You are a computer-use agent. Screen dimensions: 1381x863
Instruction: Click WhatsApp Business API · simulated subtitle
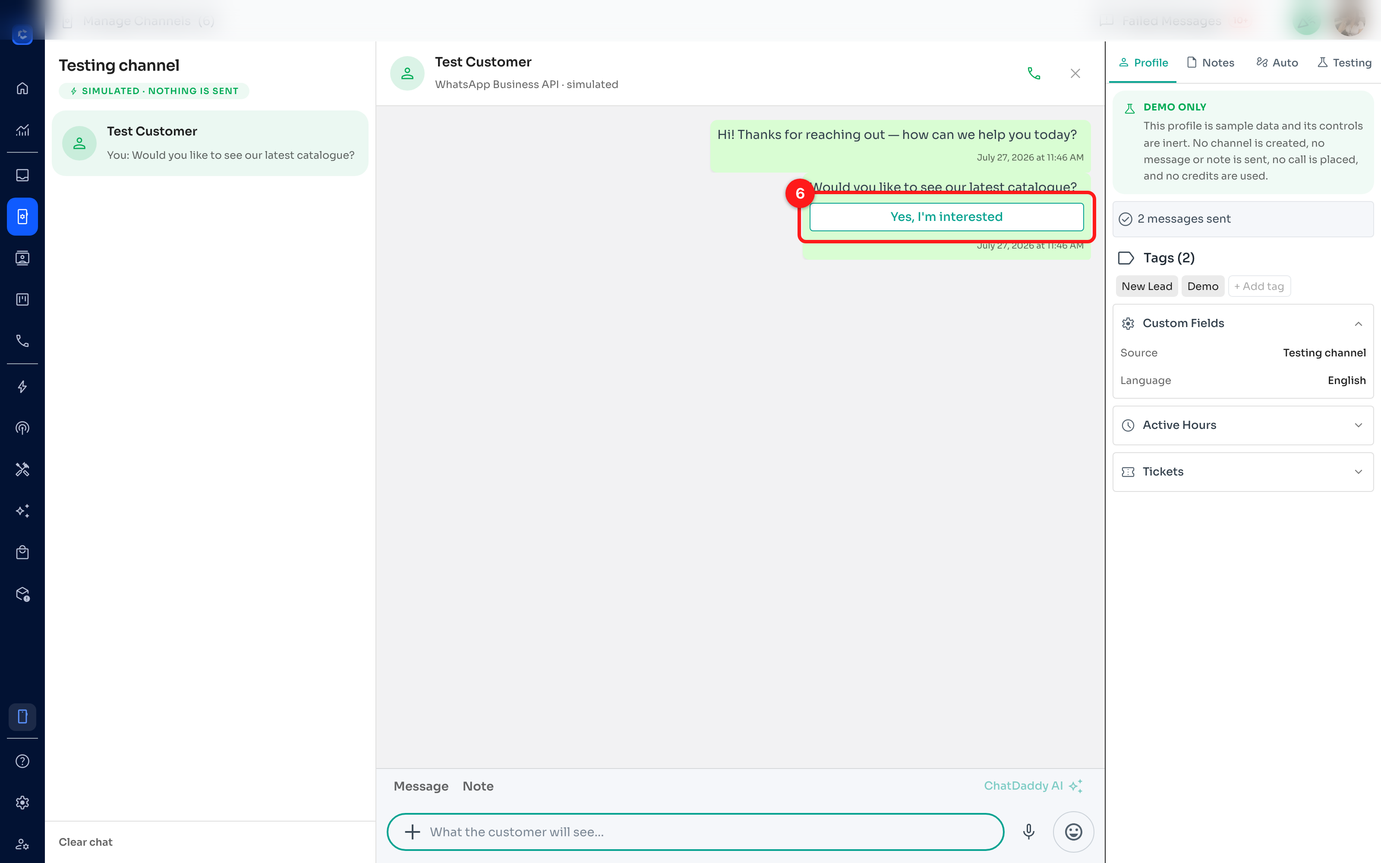pos(526,85)
